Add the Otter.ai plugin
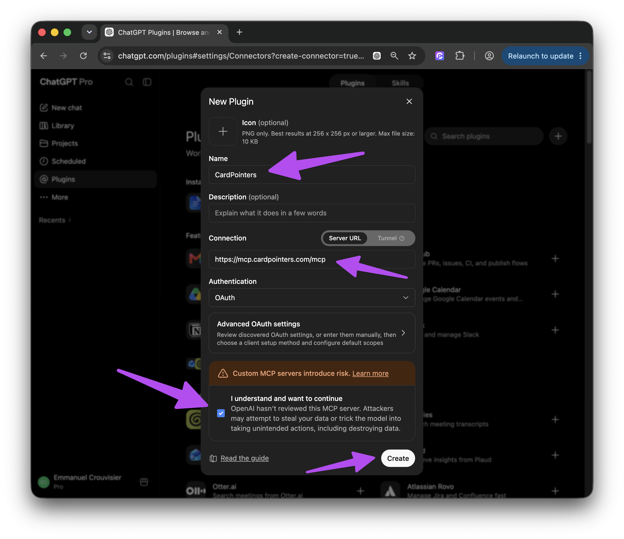Screen dimensions: 624x539 tap(360, 491)
